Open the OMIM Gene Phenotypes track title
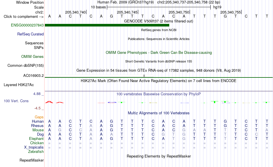The height and width of the screenshot is (167, 273). (159, 52)
